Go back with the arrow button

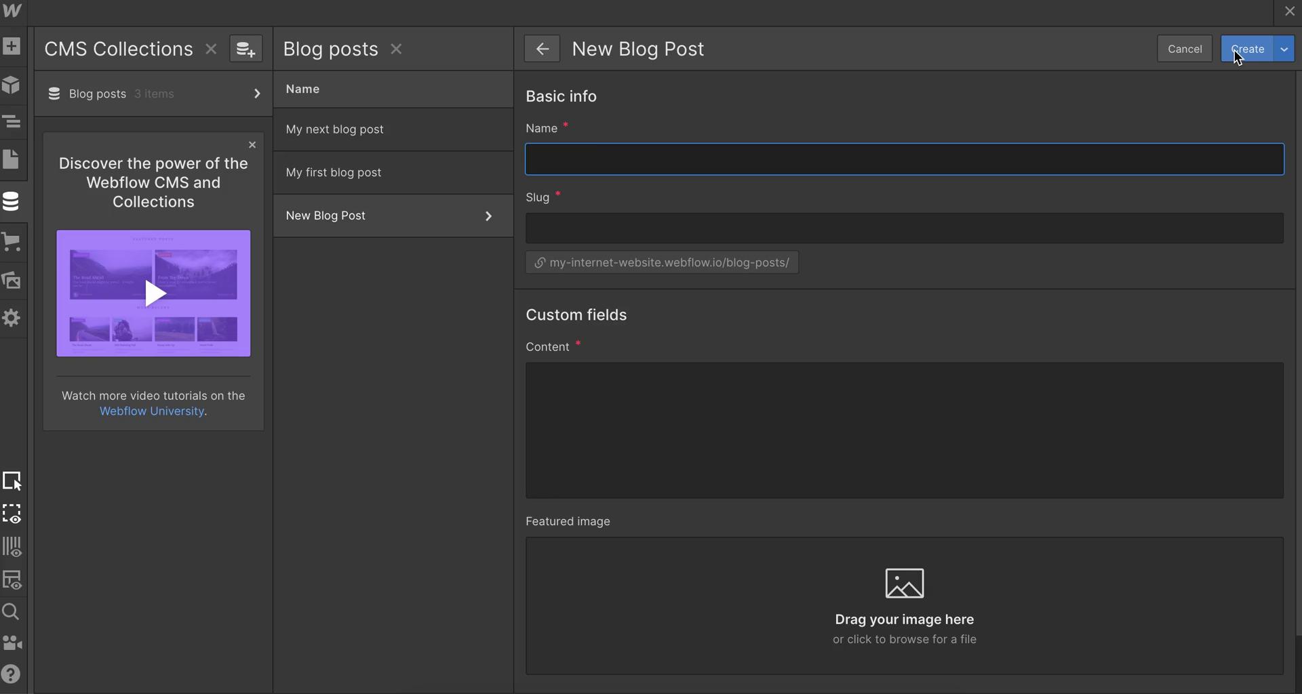point(542,49)
